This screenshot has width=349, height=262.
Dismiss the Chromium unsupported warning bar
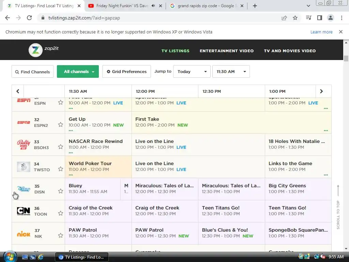click(x=341, y=32)
